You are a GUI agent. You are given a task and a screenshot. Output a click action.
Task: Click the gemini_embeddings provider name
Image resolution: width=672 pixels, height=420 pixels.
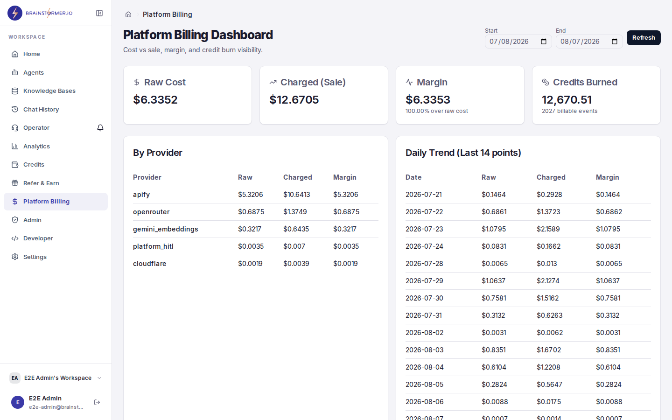(166, 229)
